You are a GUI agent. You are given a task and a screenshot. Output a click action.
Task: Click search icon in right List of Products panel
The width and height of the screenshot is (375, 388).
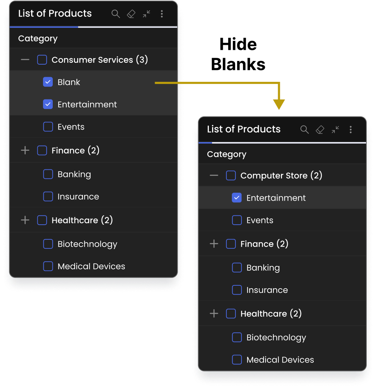(305, 130)
